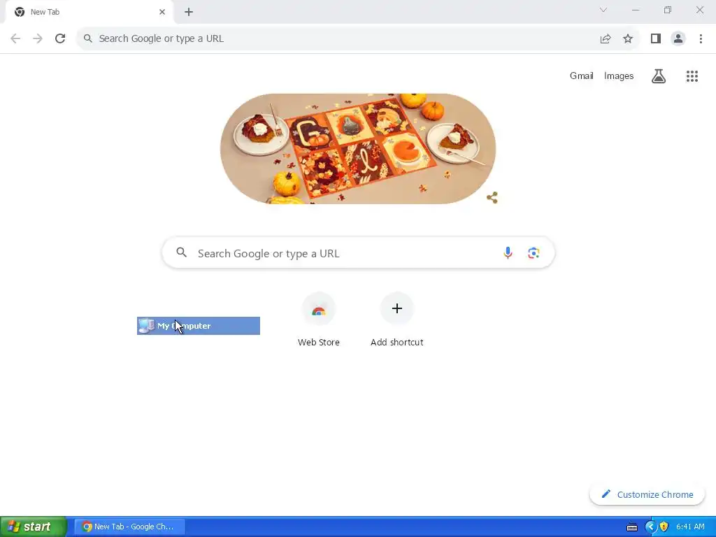Expand hidden tray icons arrow
Viewport: 716px width, 537px height.
[x=650, y=527]
